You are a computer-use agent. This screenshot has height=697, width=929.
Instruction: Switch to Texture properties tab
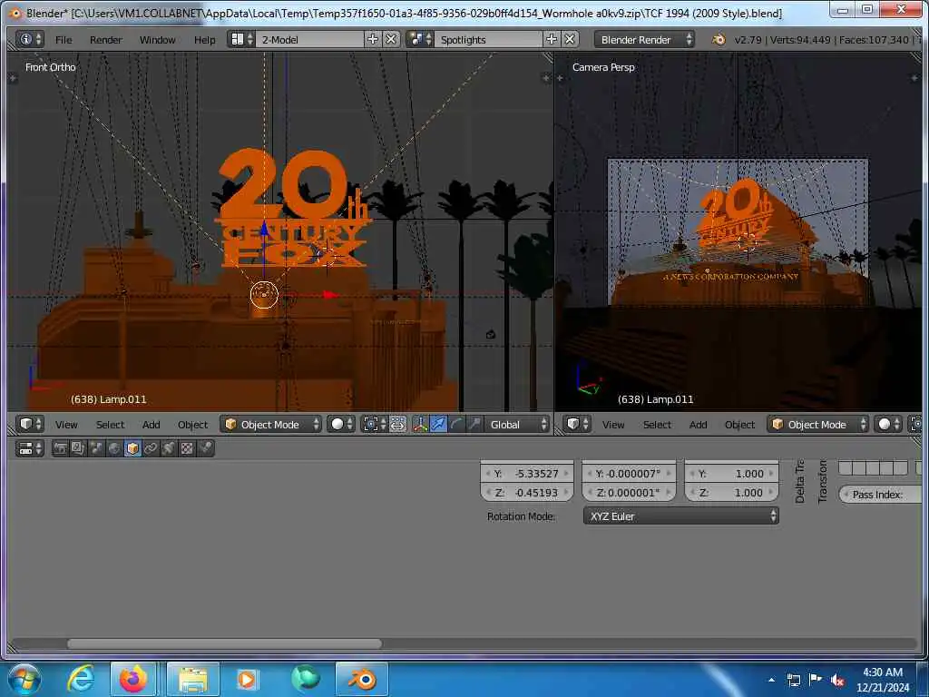point(187,448)
